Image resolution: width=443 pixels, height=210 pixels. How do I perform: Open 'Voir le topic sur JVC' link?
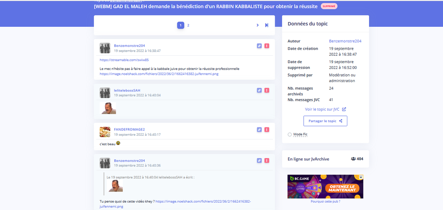pos(325,109)
